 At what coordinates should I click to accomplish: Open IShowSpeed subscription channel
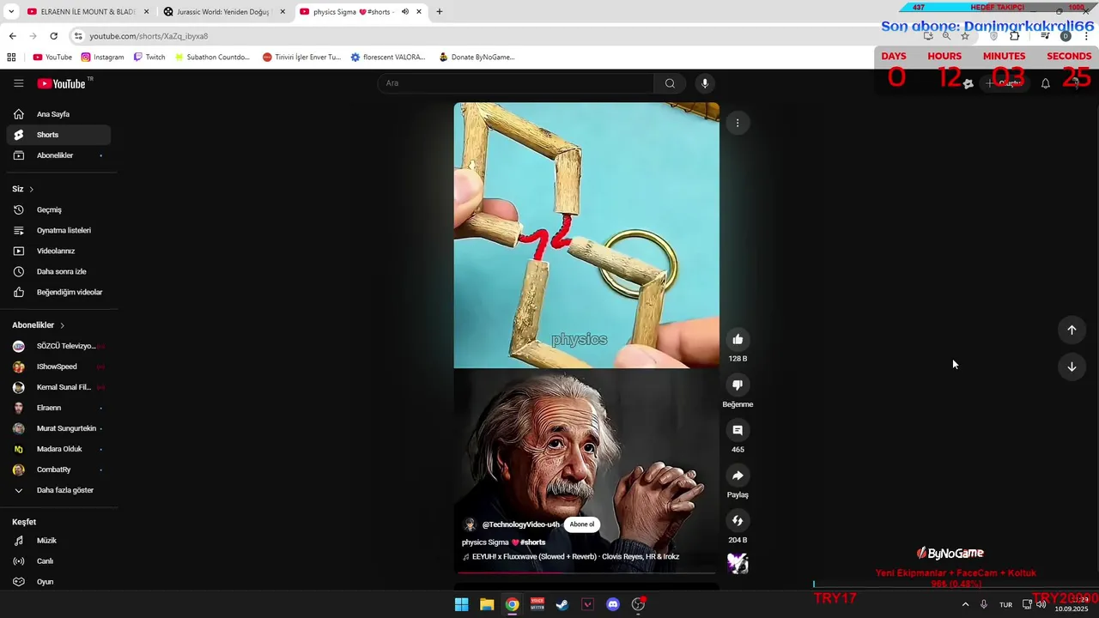[58, 367]
